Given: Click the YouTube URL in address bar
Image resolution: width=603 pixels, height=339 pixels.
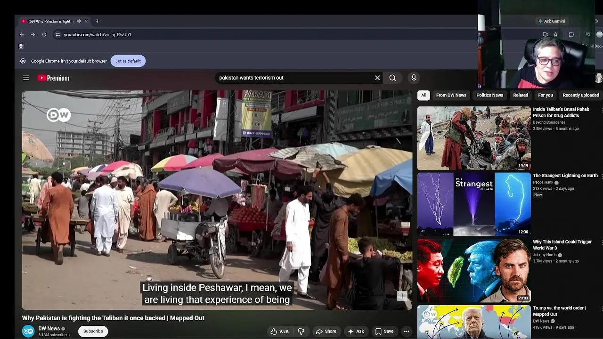Looking at the screenshot, I should tap(98, 34).
